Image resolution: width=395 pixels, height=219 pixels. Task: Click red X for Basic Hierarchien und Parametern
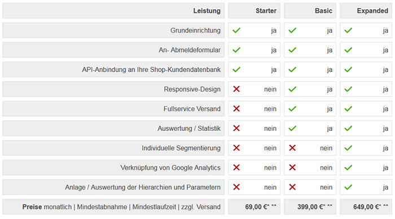[292, 187]
